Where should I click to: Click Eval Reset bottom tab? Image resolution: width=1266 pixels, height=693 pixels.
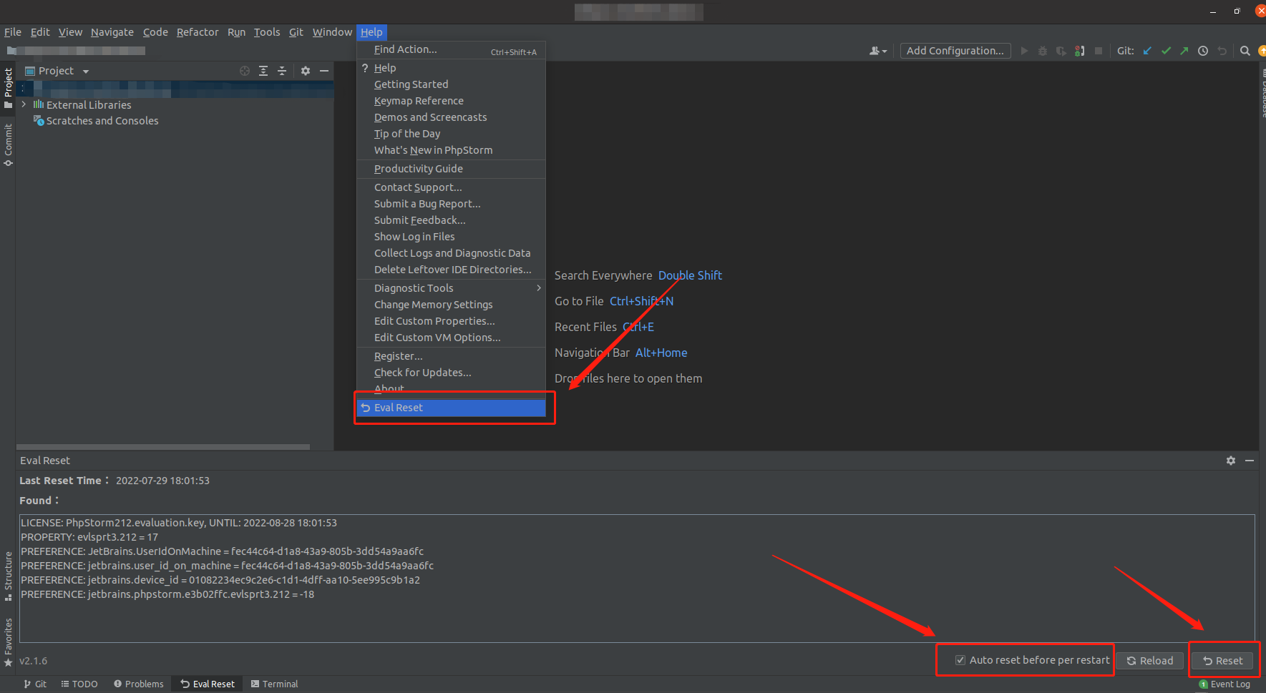(208, 684)
